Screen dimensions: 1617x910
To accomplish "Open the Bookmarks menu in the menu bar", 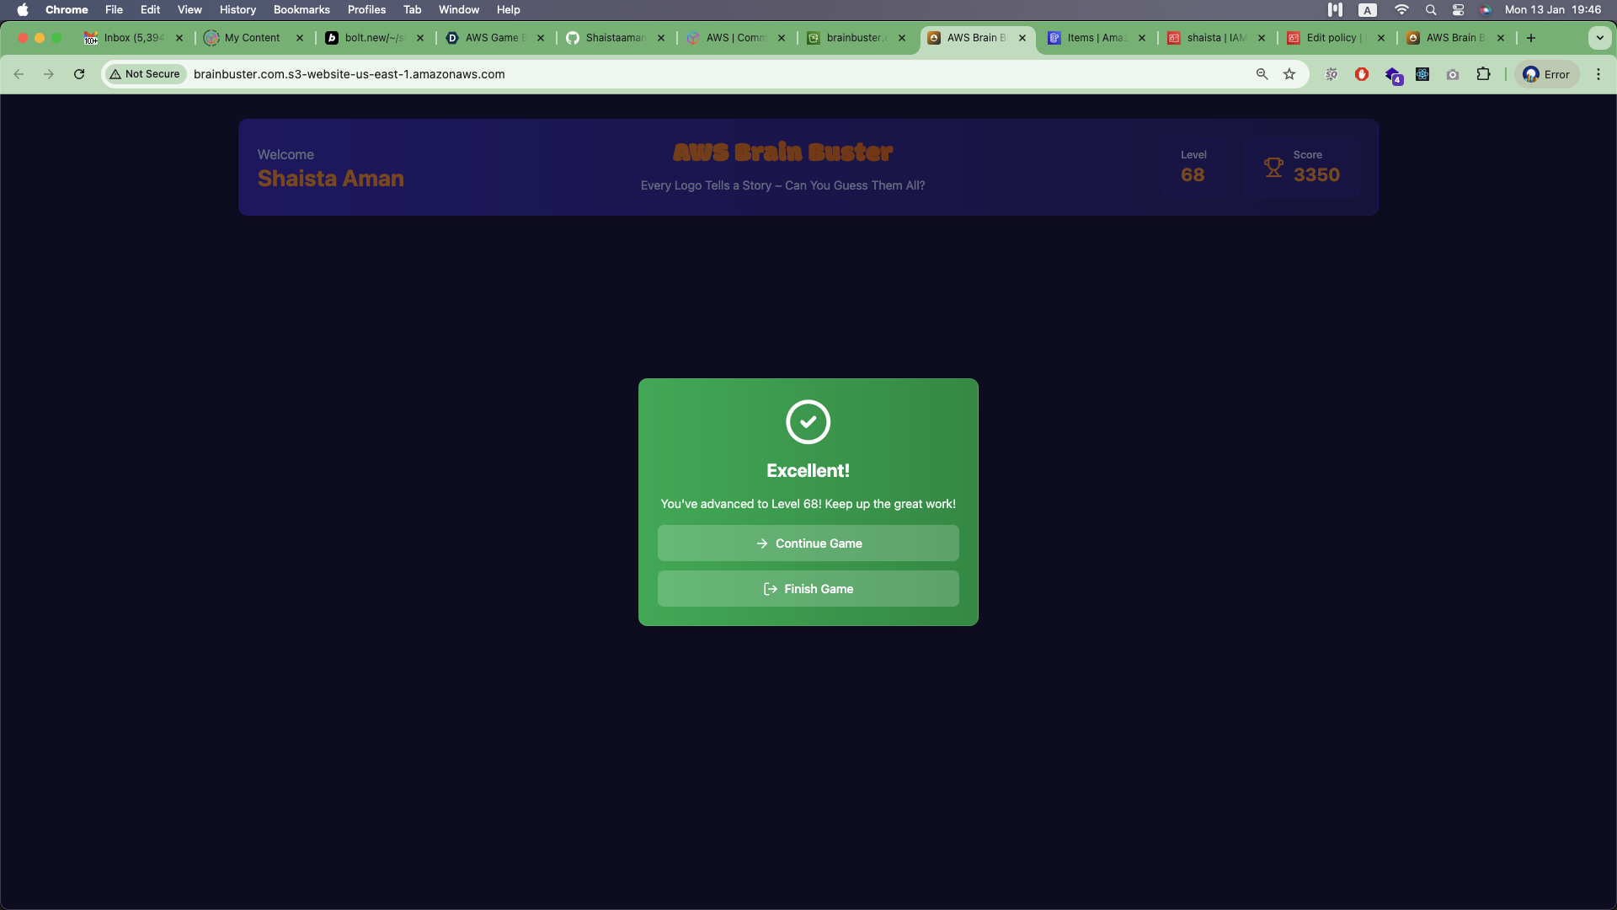I will 301,10.
